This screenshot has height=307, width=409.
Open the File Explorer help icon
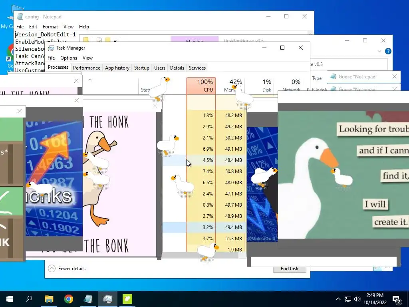coord(388,51)
